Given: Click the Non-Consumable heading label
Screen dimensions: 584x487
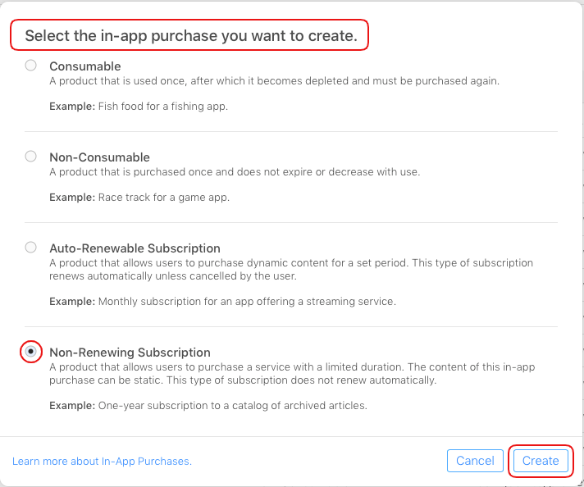Looking at the screenshot, I should tap(99, 157).
